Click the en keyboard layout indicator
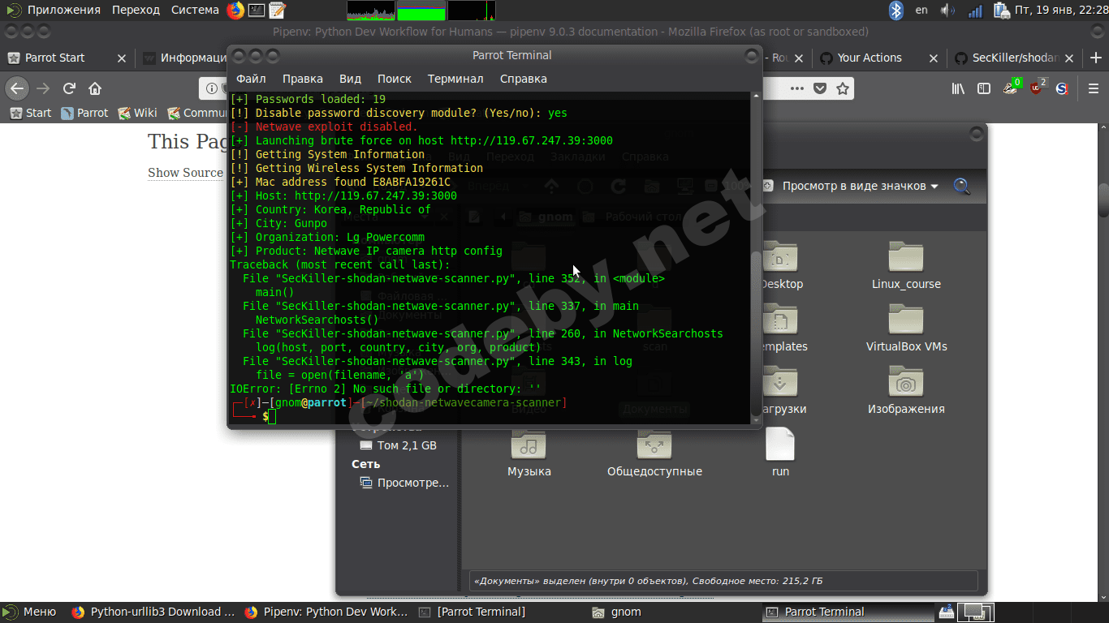 pos(921,10)
